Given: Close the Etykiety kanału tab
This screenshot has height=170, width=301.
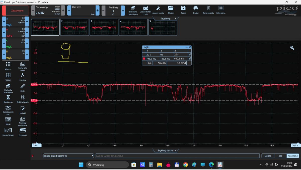Looking at the screenshot, I should pyautogui.click(x=175, y=150).
